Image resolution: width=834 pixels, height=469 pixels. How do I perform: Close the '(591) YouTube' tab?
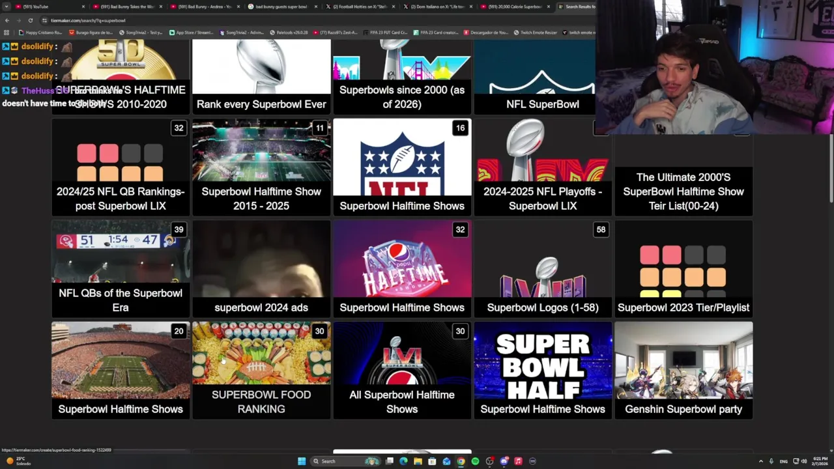83,7
